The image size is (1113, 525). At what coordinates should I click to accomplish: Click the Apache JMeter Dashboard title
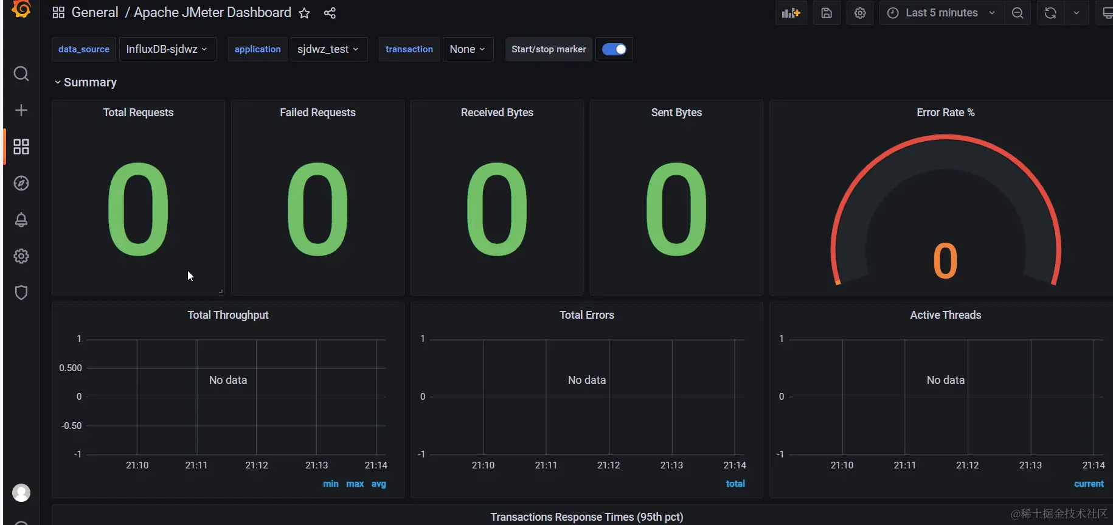click(212, 13)
